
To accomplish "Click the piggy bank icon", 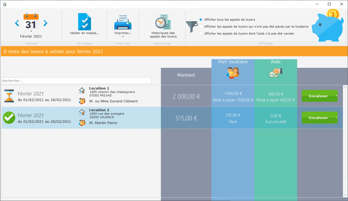I will point(328,25).
